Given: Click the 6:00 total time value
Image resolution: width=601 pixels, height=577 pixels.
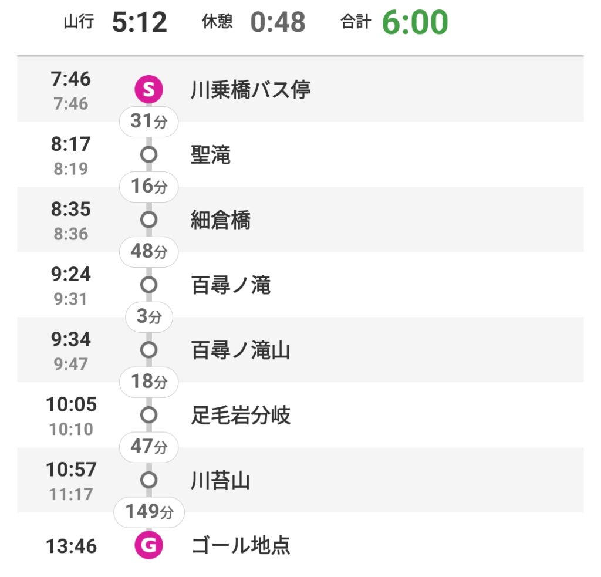Looking at the screenshot, I should [x=415, y=22].
